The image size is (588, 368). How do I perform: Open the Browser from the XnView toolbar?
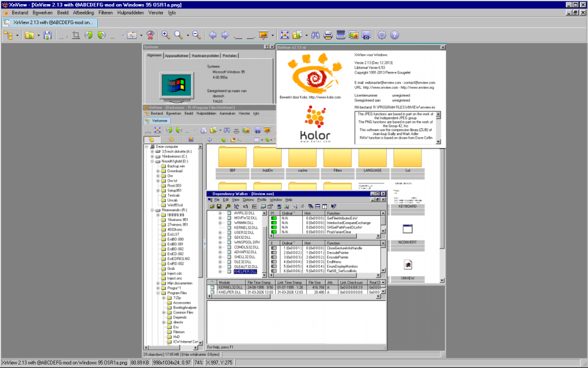click(8, 35)
